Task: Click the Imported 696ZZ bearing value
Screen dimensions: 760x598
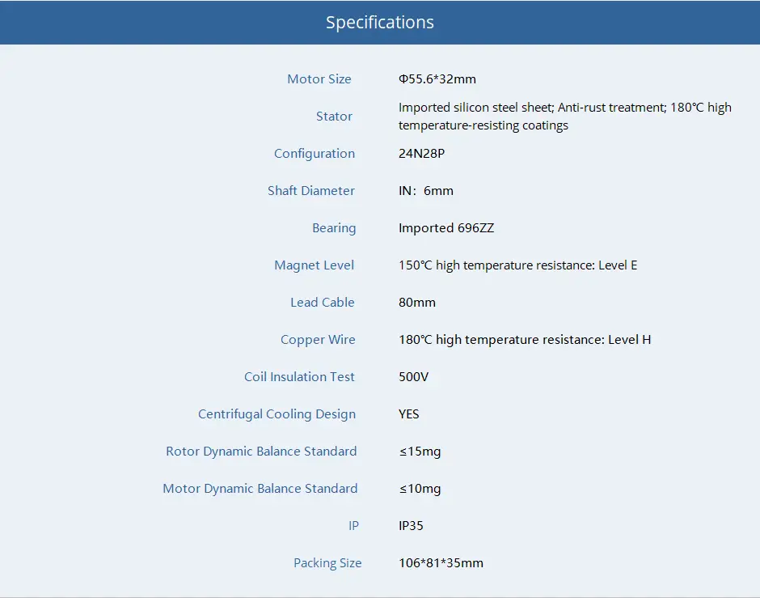Action: [446, 228]
